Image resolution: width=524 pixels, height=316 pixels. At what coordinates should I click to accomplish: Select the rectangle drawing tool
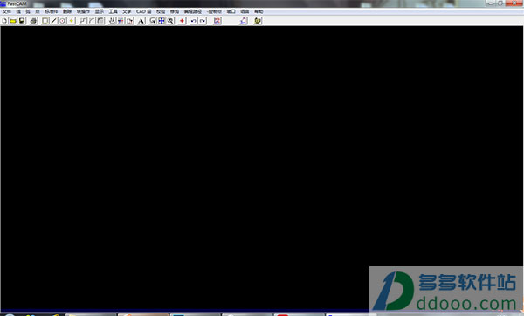(45, 21)
